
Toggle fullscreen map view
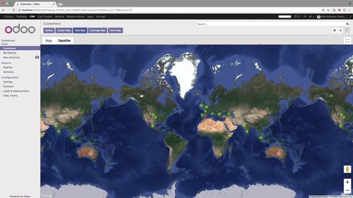(347, 41)
